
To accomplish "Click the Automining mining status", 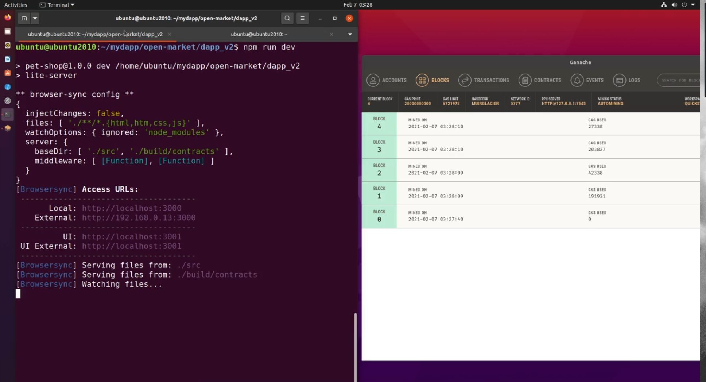I will (610, 104).
